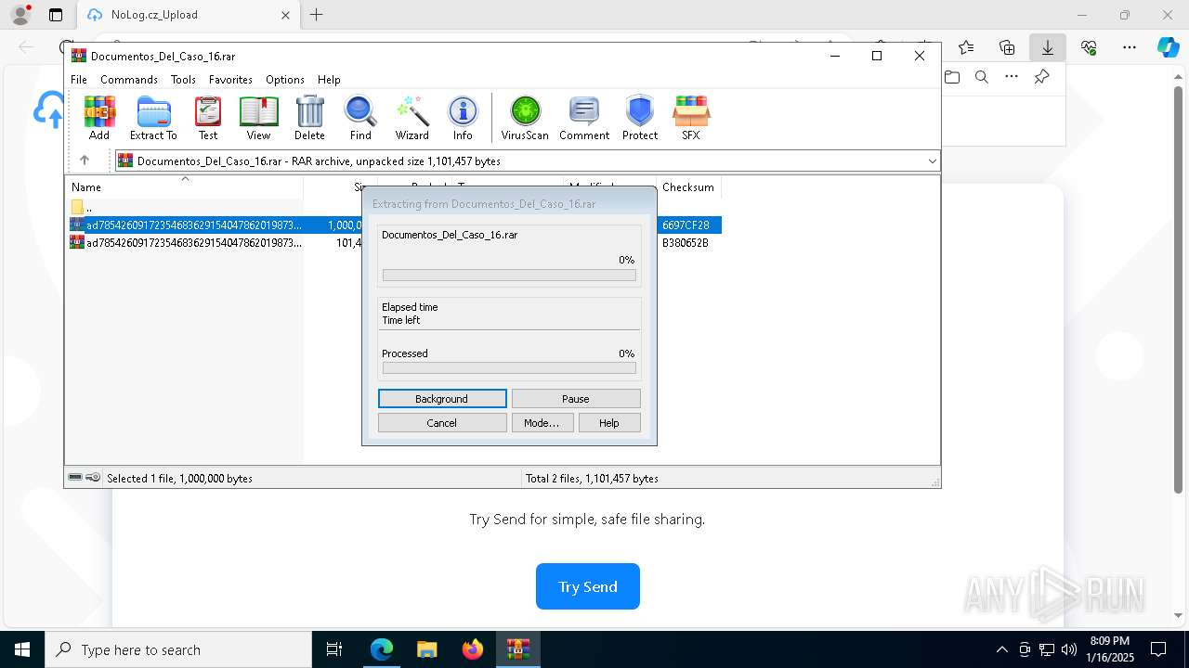The image size is (1189, 668).
Task: Open Firefox from taskbar
Action: click(x=473, y=649)
